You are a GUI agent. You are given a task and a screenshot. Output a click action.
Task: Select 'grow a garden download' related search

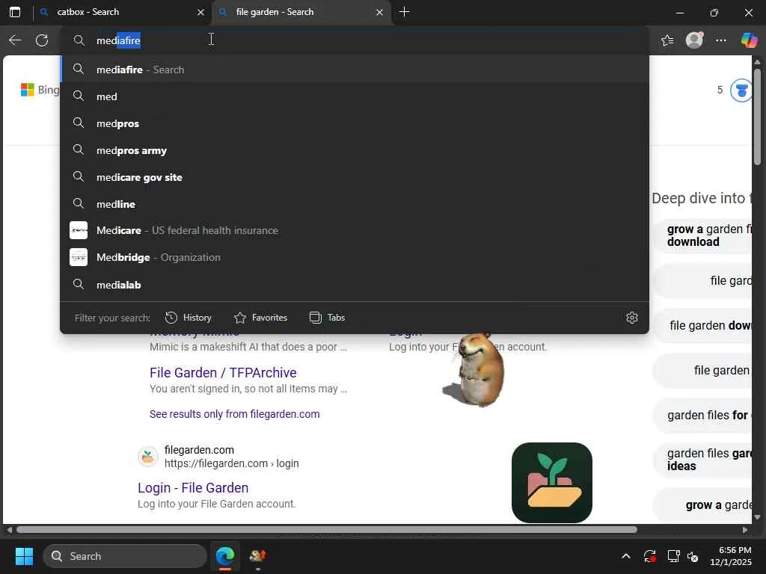click(703, 235)
